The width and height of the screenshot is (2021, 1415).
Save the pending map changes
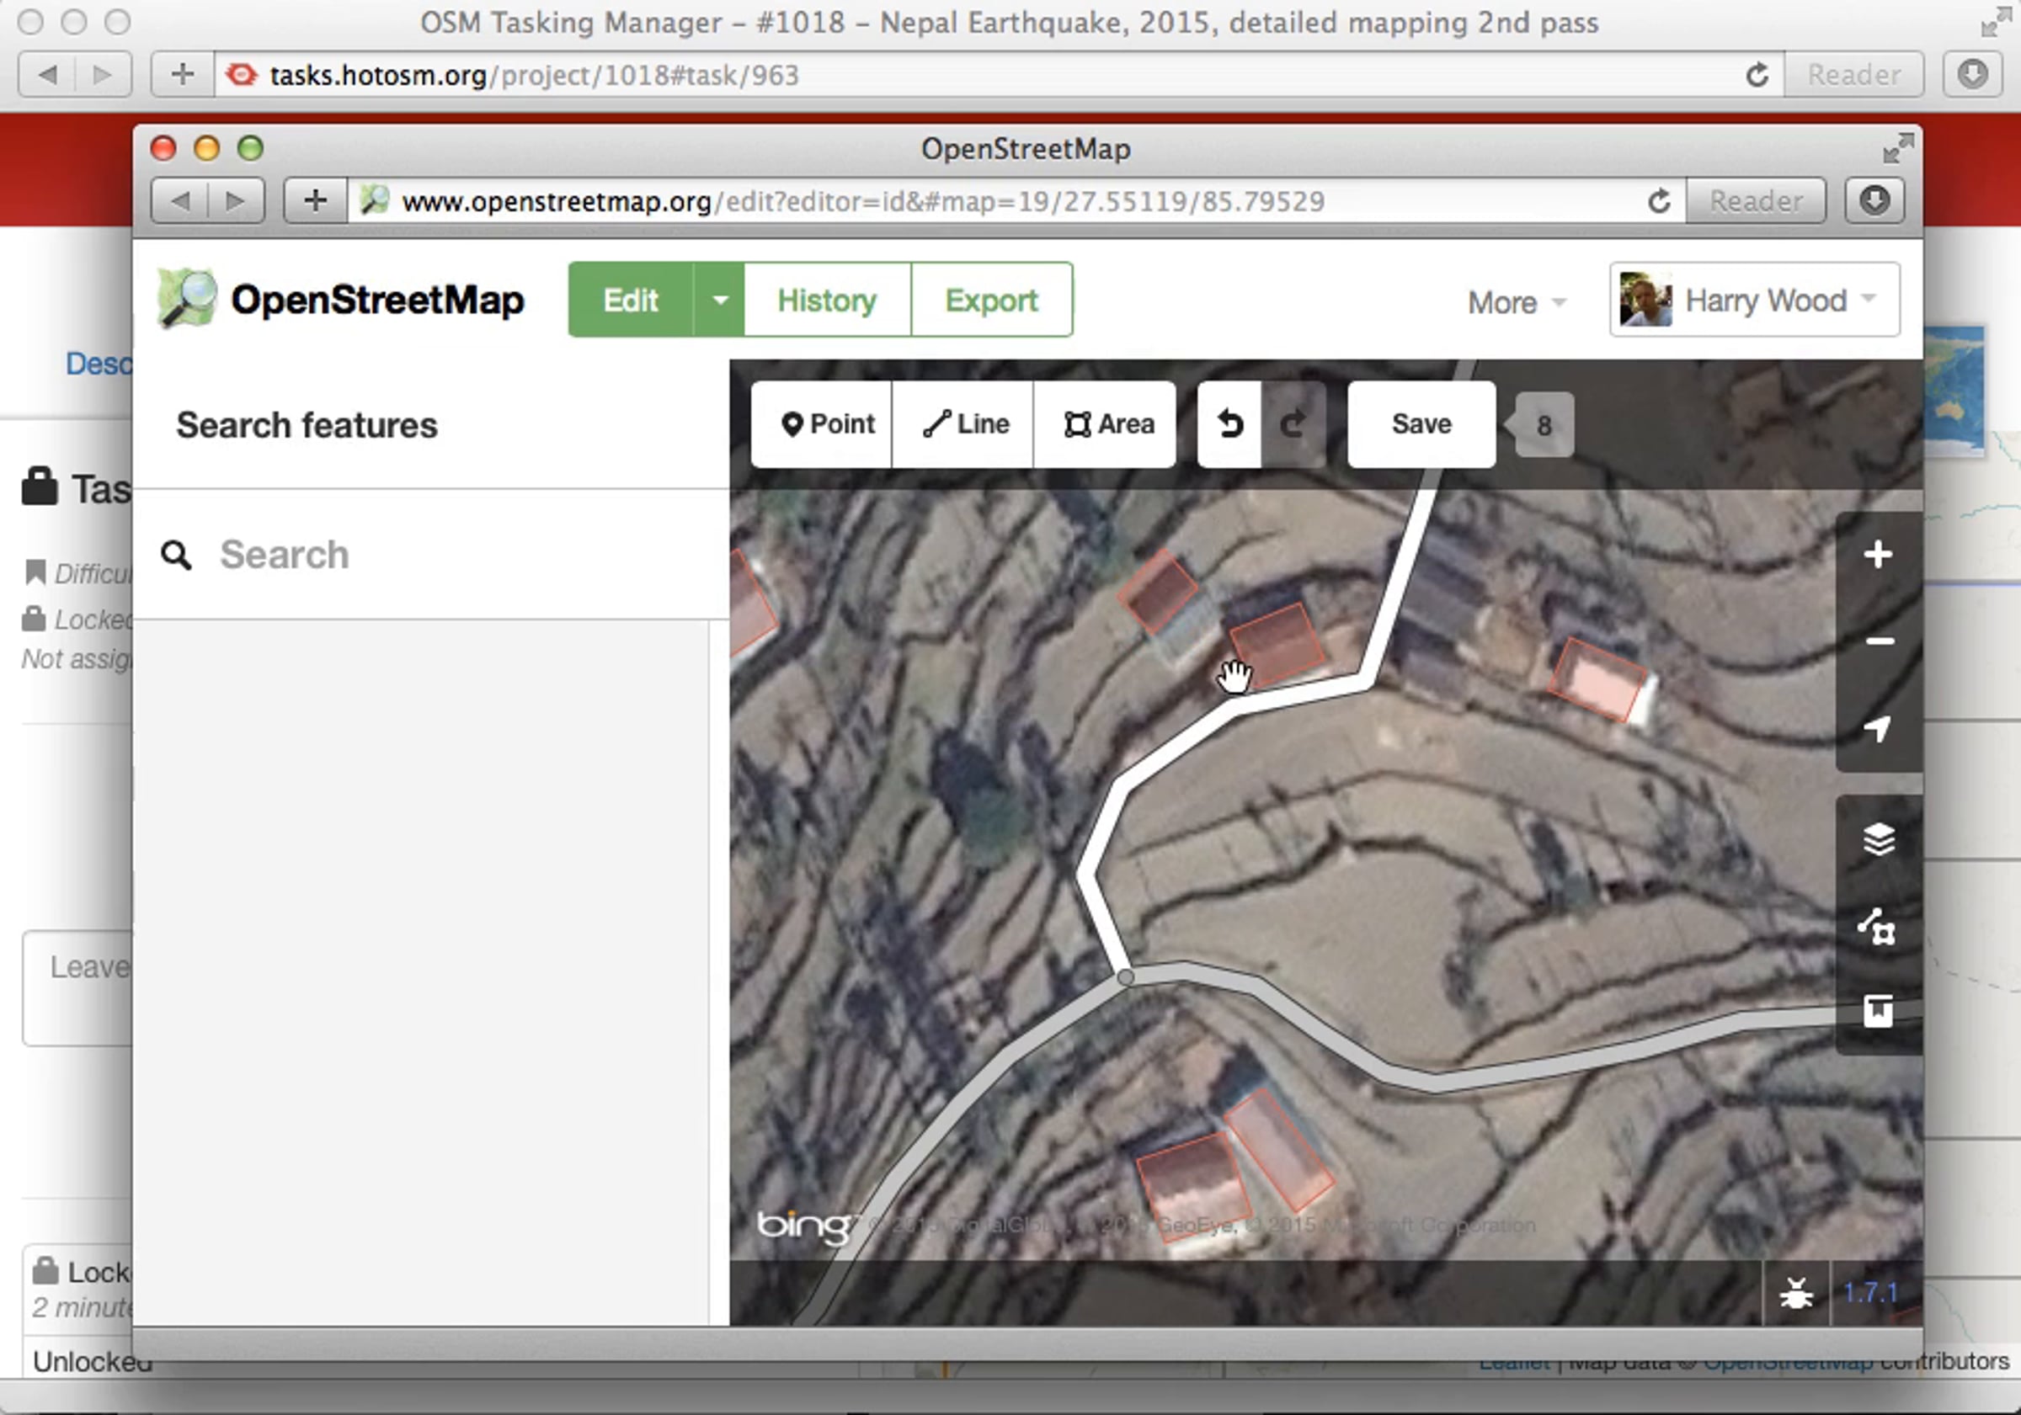coord(1420,424)
